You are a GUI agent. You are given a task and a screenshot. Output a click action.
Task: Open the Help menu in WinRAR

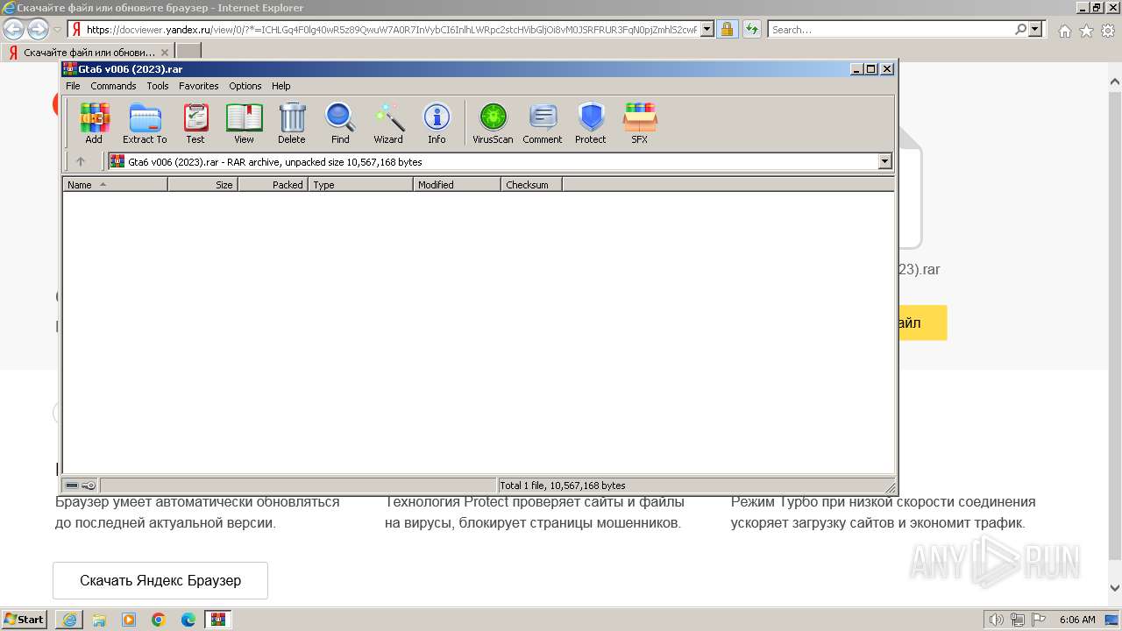pyautogui.click(x=280, y=86)
